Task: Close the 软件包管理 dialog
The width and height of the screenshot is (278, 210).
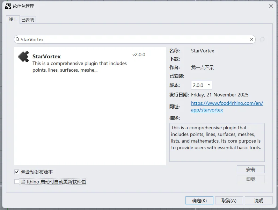Action: pos(271,6)
